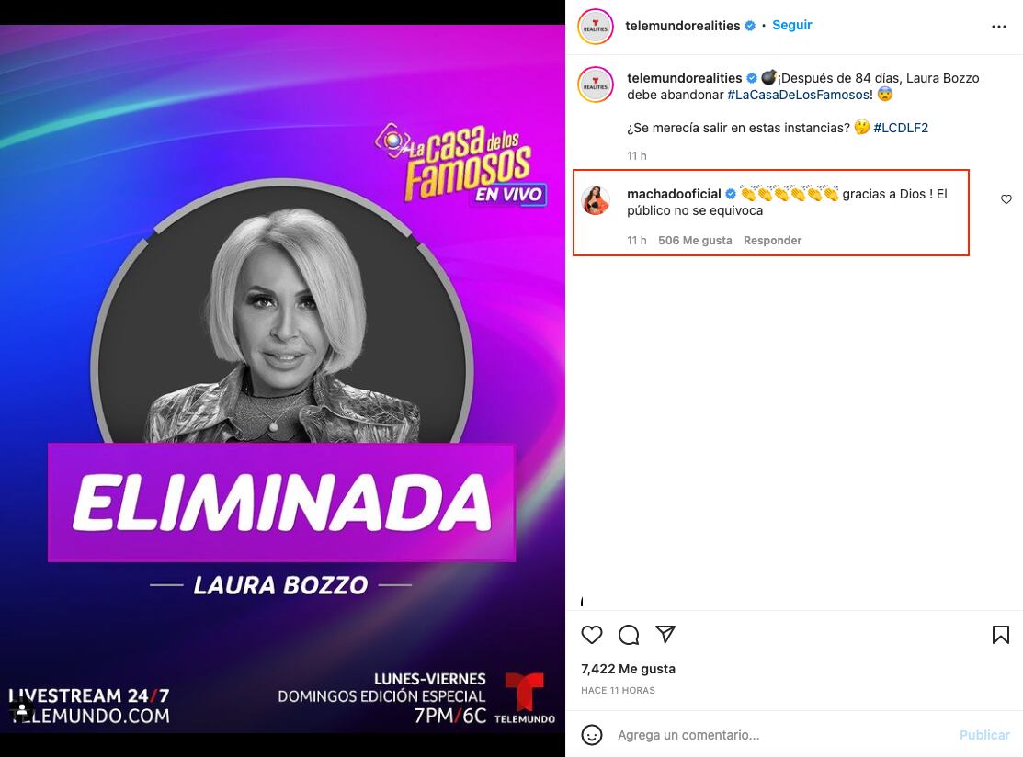Click tagged people icon on image
Screen dimensions: 1023x757
21,708
